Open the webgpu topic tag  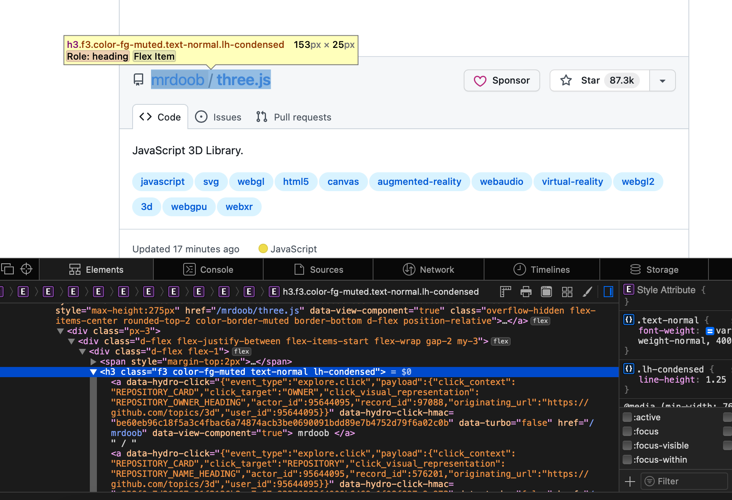click(x=189, y=207)
